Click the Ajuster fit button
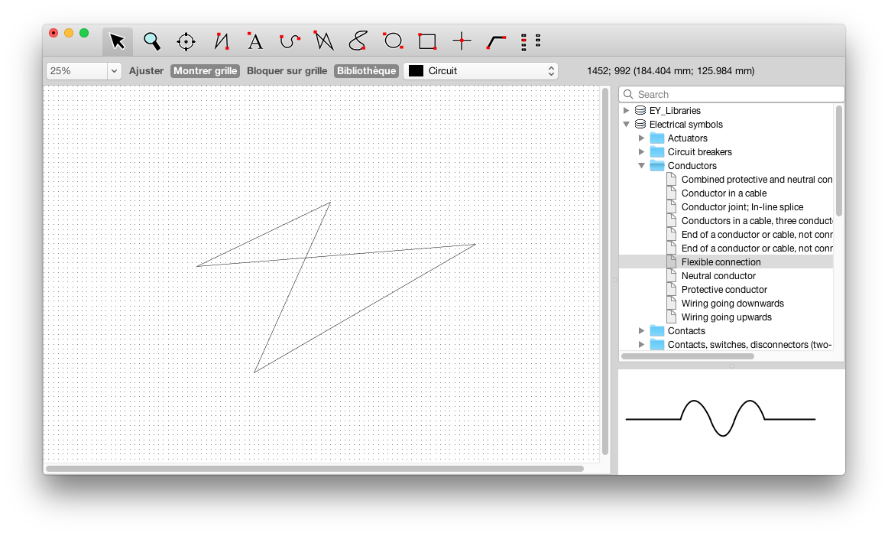This screenshot has height=536, width=888. (x=146, y=71)
